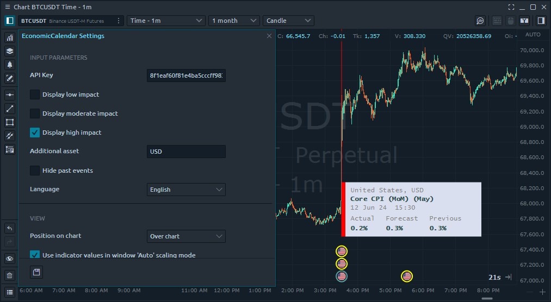Enable Display low impact checkbox
551x302 pixels.
[x=34, y=95]
